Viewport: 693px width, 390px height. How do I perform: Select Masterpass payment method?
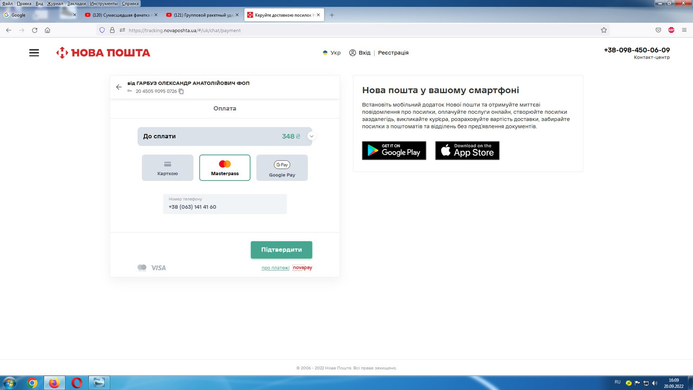[x=225, y=168]
